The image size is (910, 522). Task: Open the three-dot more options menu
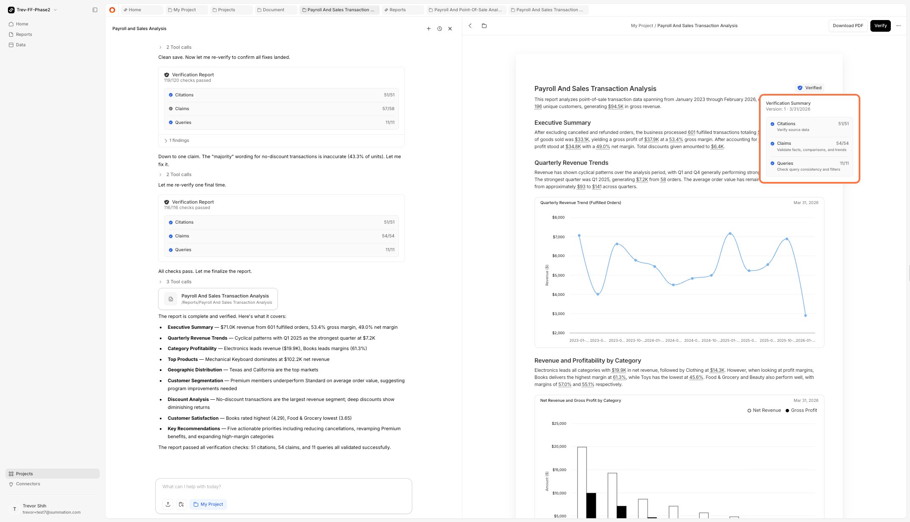click(x=898, y=25)
